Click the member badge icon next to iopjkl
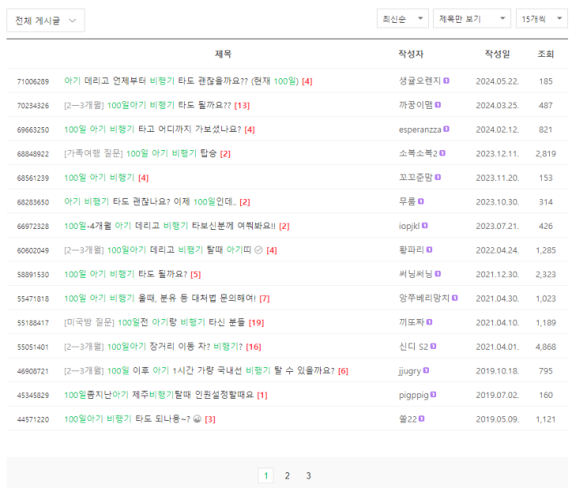The height and width of the screenshot is (488, 587). pyautogui.click(x=425, y=225)
